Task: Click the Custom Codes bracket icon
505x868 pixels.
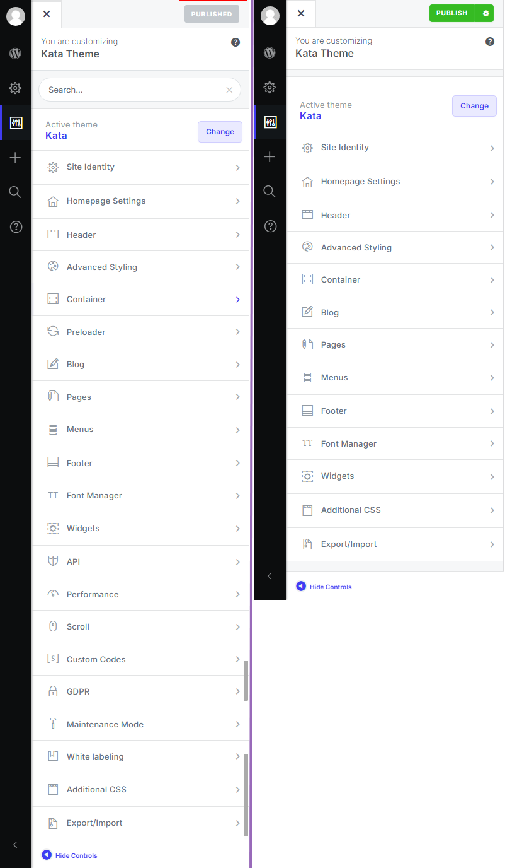Action: (x=54, y=659)
